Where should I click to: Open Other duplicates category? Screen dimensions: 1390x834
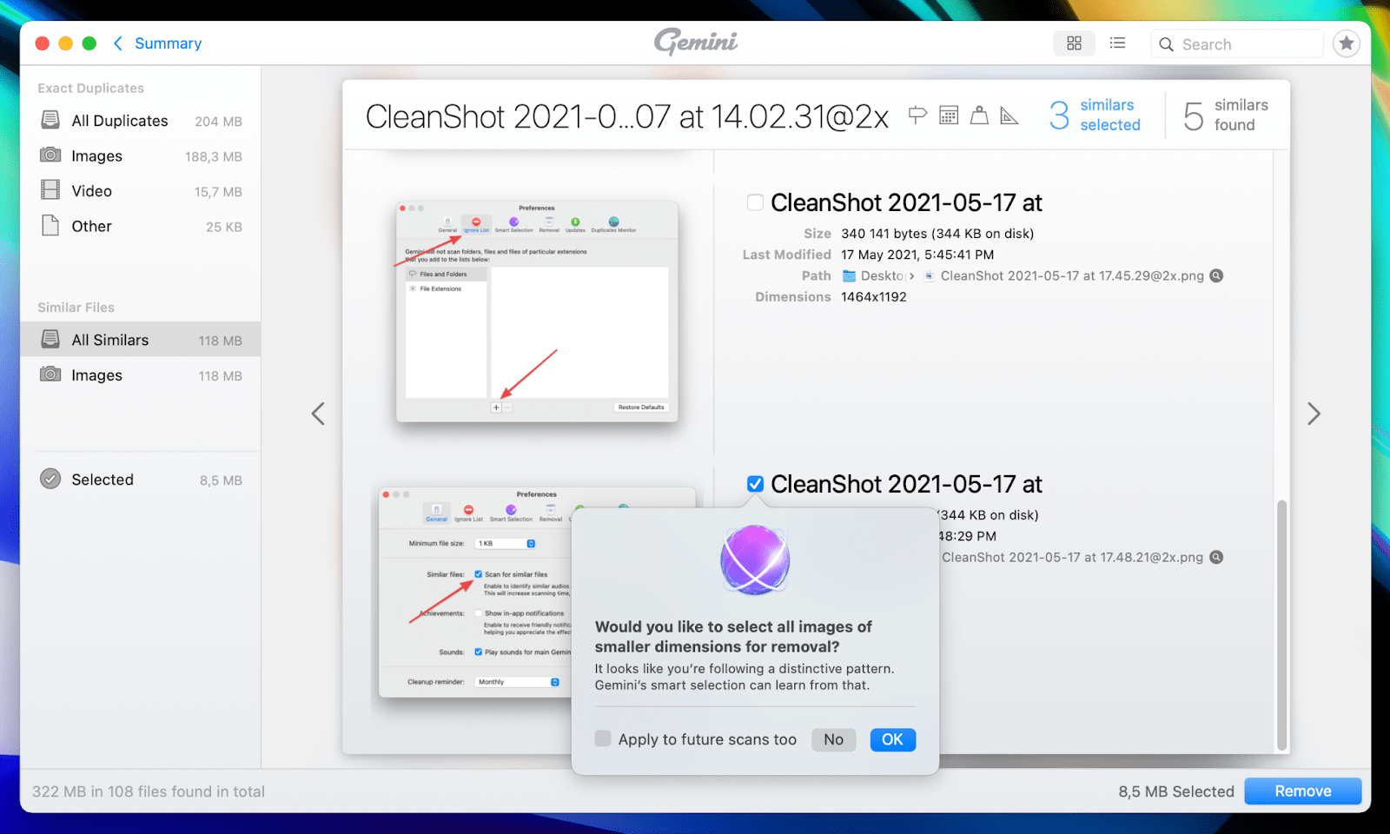coord(141,227)
